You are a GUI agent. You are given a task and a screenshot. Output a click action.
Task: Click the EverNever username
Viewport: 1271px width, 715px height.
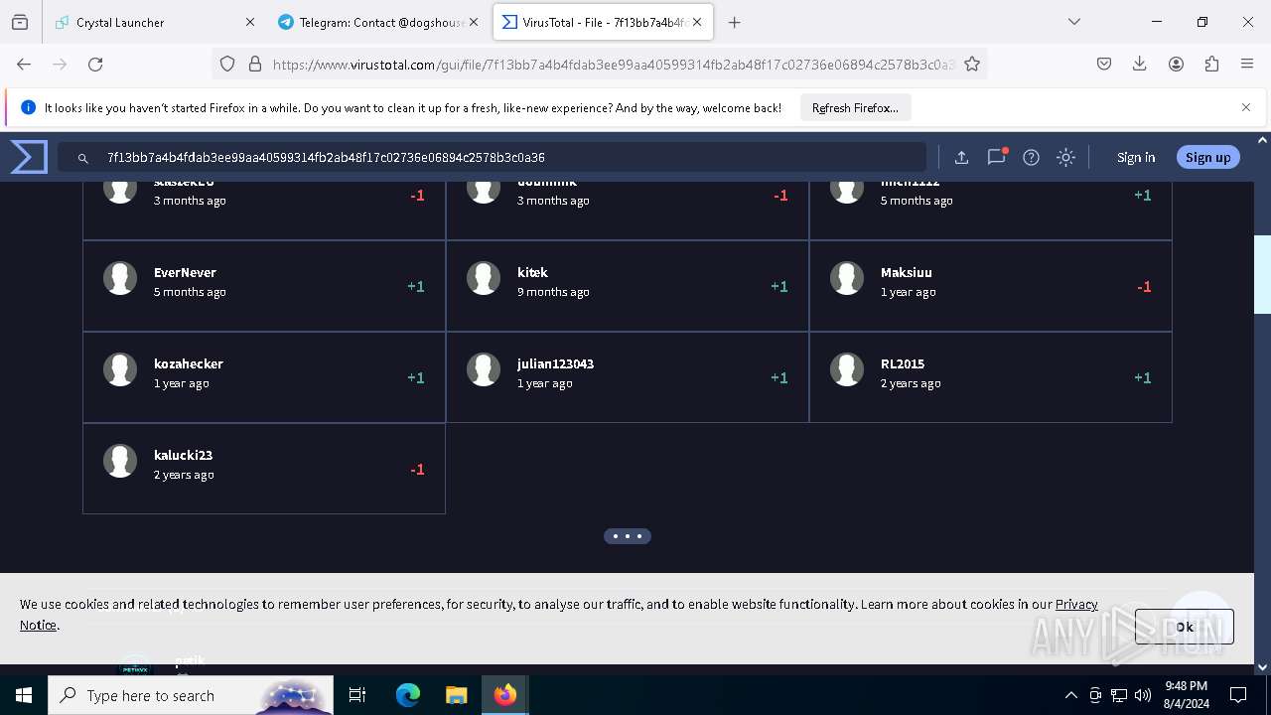coord(185,272)
